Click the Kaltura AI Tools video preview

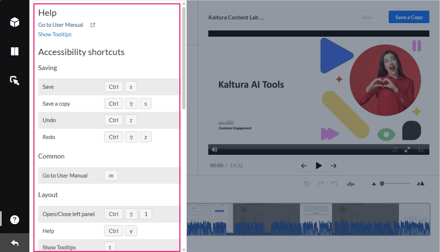click(319, 91)
